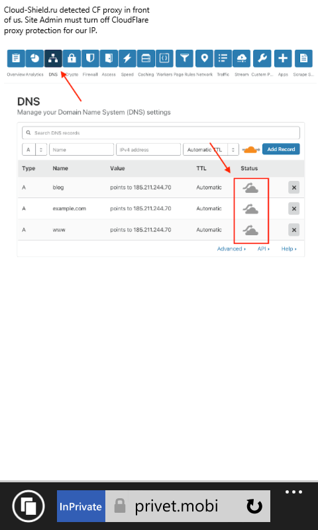The height and width of the screenshot is (530, 318).
Task: Open the Automatic TTL dropdown
Action: [x=211, y=150]
